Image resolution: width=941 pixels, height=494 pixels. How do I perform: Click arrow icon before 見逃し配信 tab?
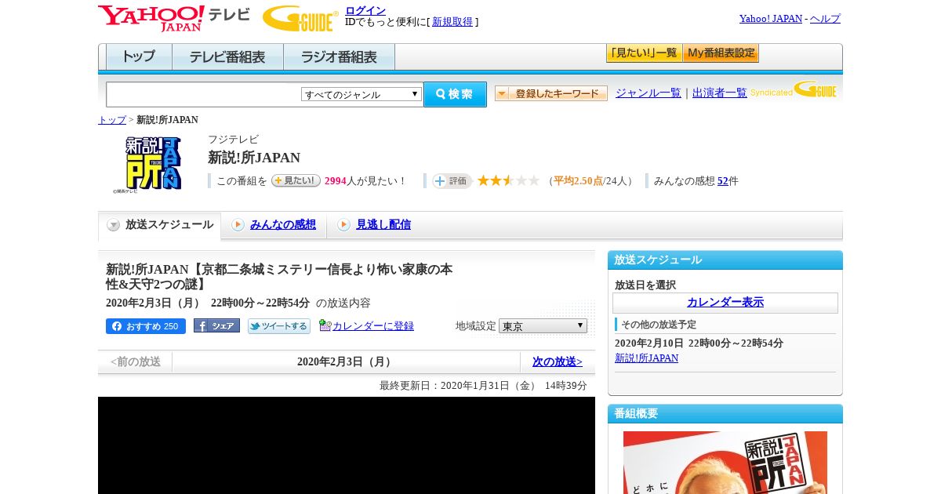[x=343, y=225]
